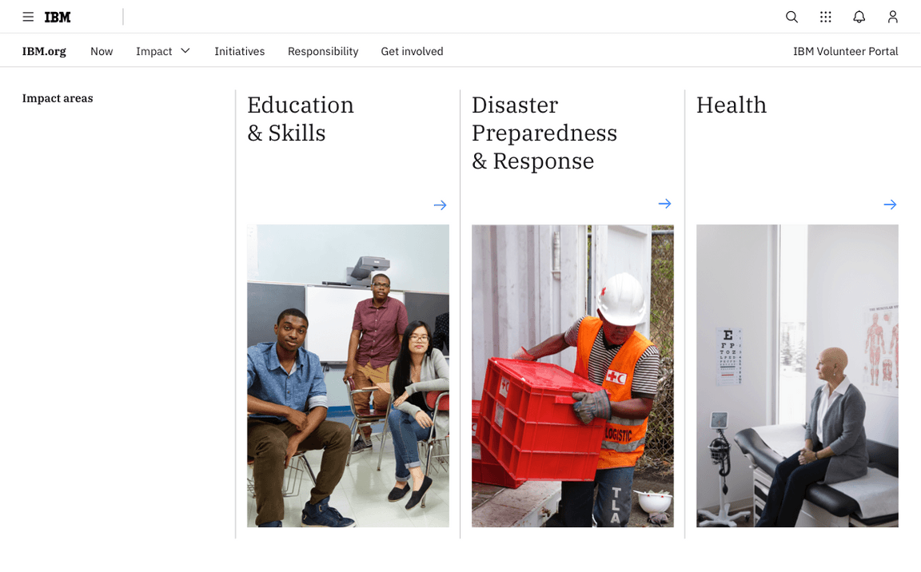
Task: Click the classroom students photo
Action: pyautogui.click(x=348, y=375)
